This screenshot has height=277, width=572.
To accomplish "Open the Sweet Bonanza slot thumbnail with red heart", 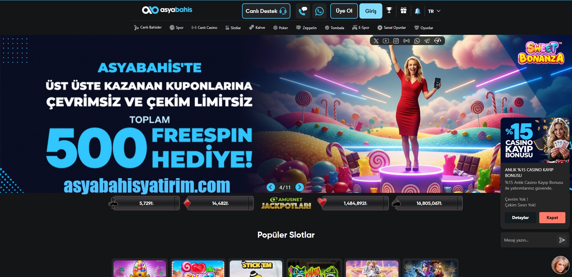I will click(198, 269).
